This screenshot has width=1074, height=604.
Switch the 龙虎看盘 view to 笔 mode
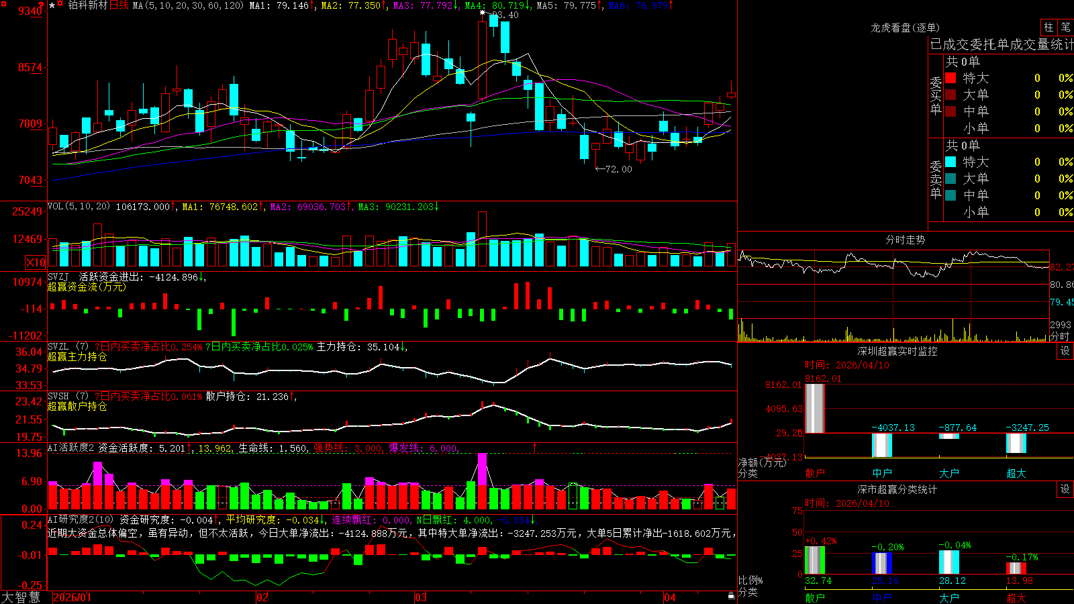click(x=1065, y=27)
